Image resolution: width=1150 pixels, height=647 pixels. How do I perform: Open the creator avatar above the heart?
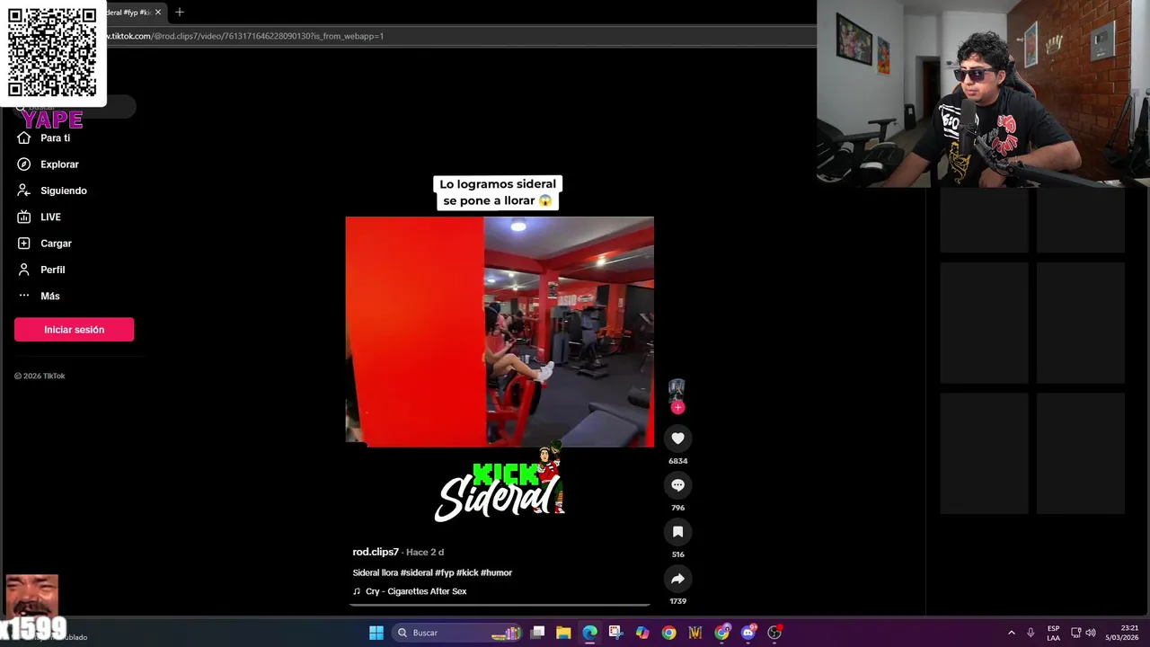coord(677,388)
